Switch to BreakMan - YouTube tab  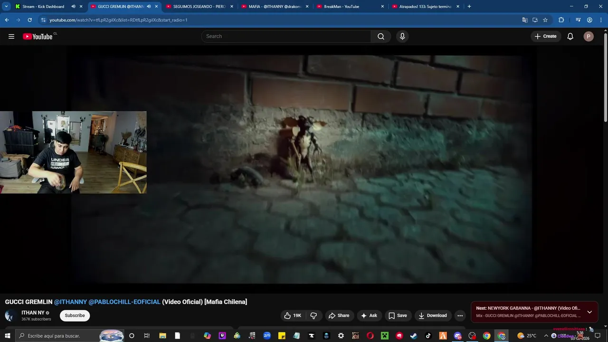(x=342, y=7)
